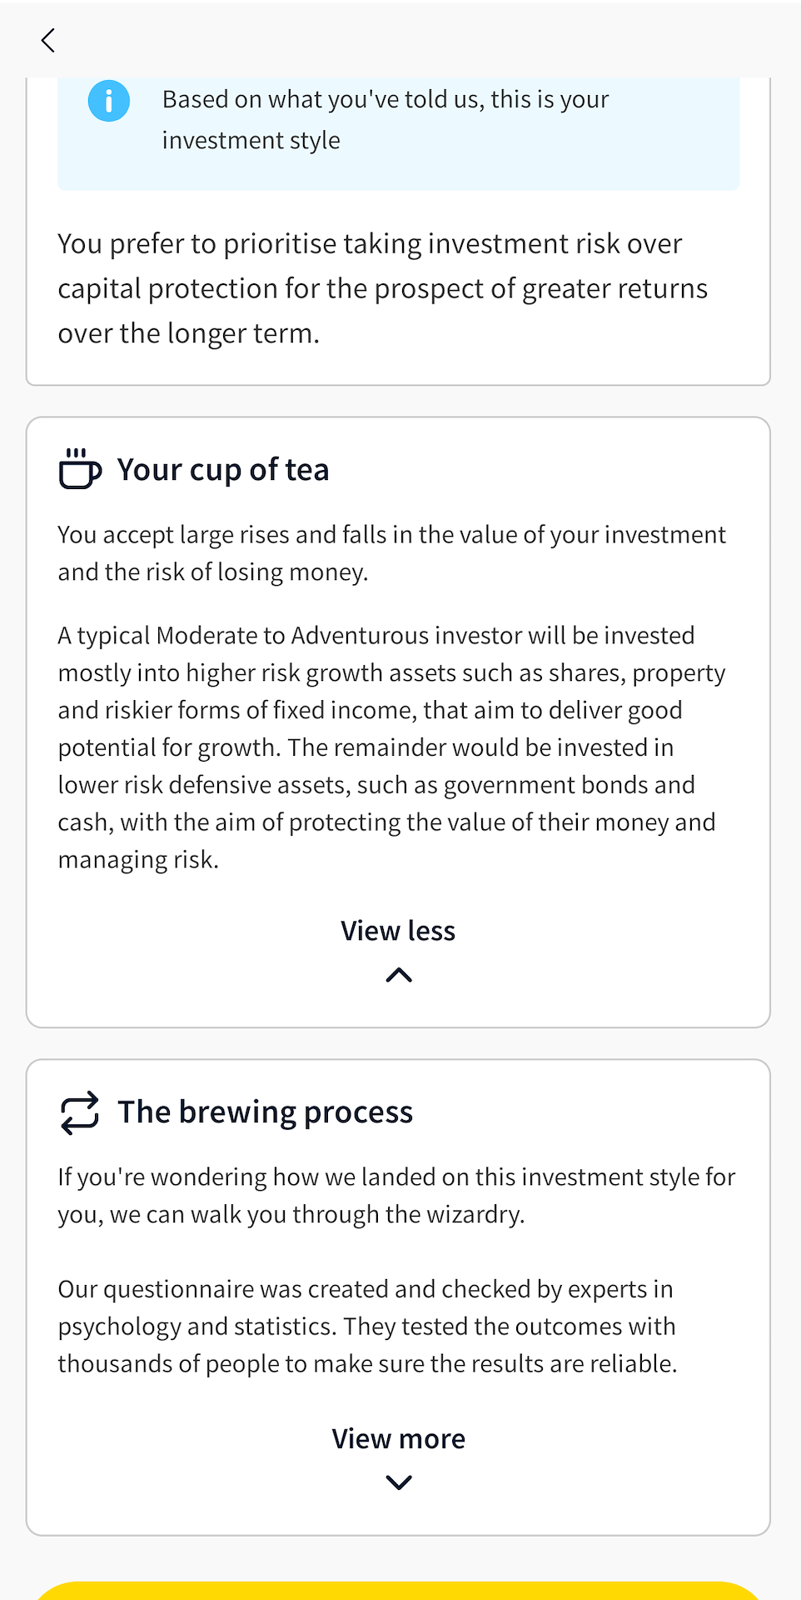Image resolution: width=801 pixels, height=1600 pixels.
Task: Tap the blue info circle icon
Action: point(109,101)
